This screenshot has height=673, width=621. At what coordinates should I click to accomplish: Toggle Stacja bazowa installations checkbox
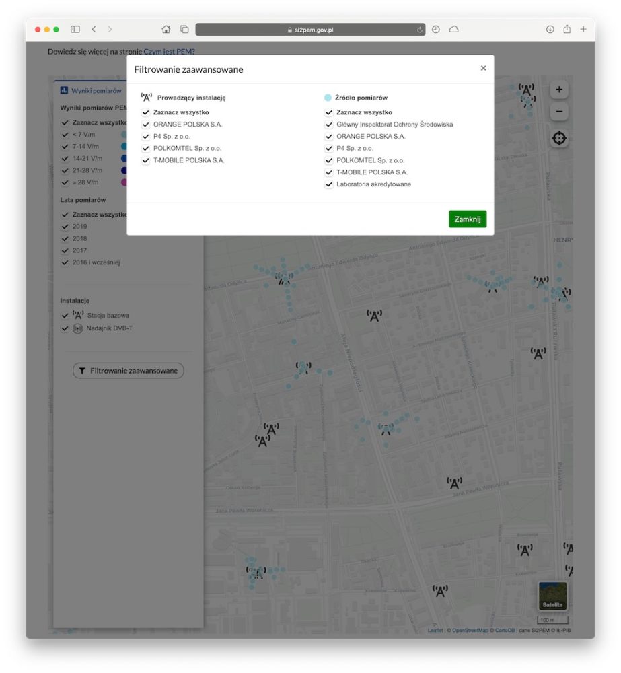coord(65,316)
